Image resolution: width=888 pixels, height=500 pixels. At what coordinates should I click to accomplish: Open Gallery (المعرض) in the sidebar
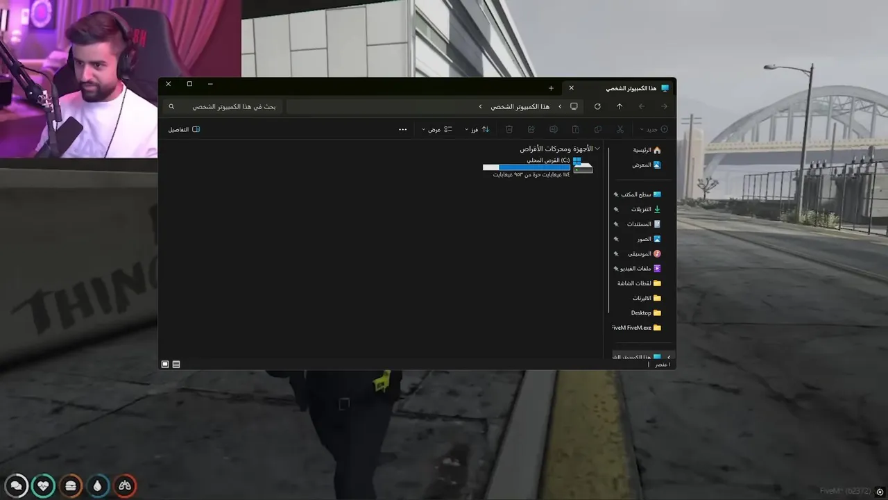click(646, 165)
